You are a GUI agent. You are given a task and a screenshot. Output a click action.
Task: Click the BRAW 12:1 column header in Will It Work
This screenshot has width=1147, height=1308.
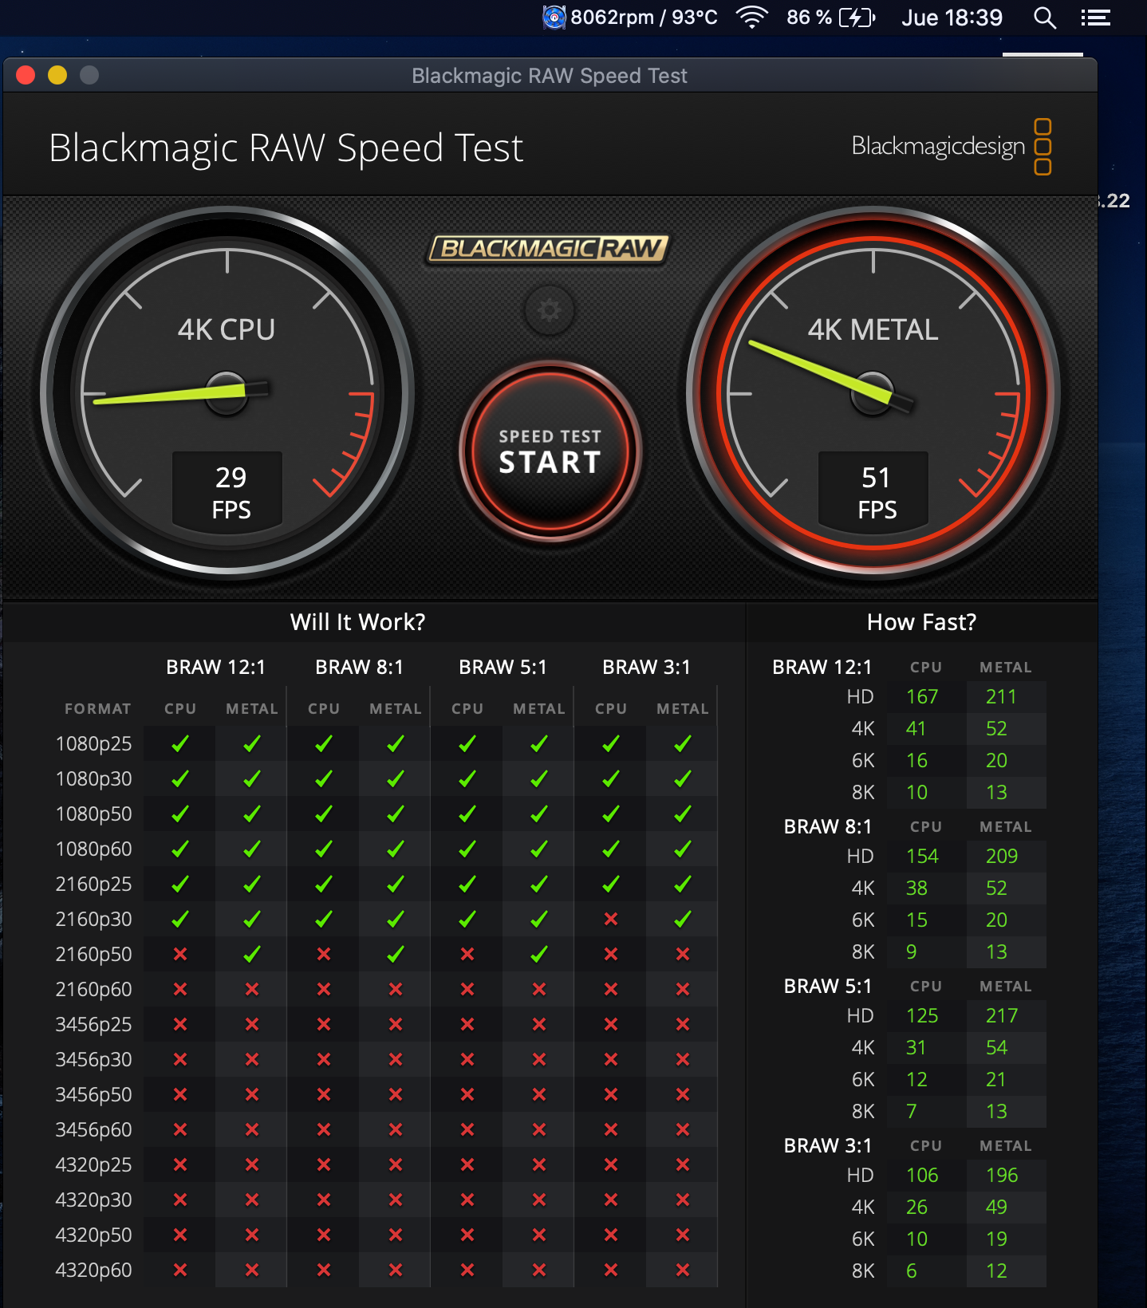215,667
